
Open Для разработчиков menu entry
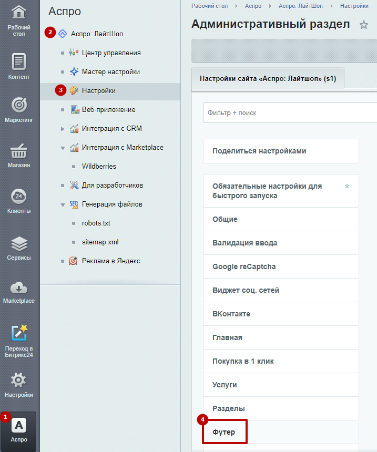(x=113, y=186)
